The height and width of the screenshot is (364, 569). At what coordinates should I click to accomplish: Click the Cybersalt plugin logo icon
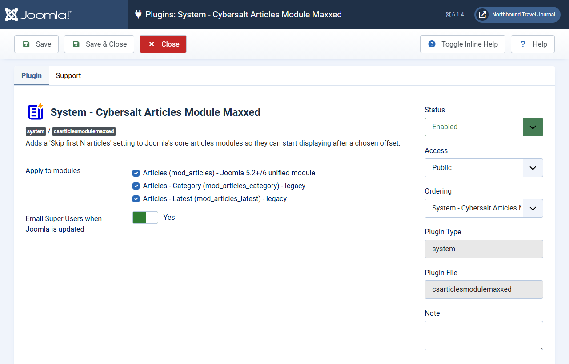36,112
